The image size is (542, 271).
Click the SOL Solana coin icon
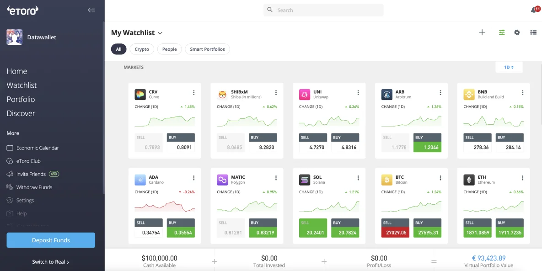click(x=305, y=180)
